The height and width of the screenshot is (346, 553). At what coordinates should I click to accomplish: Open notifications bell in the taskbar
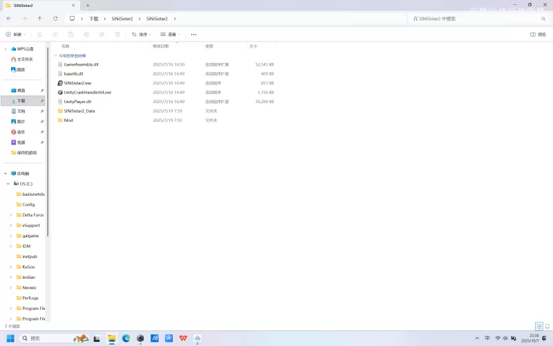[x=544, y=338]
